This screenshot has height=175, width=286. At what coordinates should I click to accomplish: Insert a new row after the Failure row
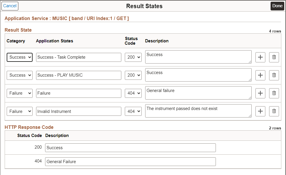pyautogui.click(x=260, y=93)
